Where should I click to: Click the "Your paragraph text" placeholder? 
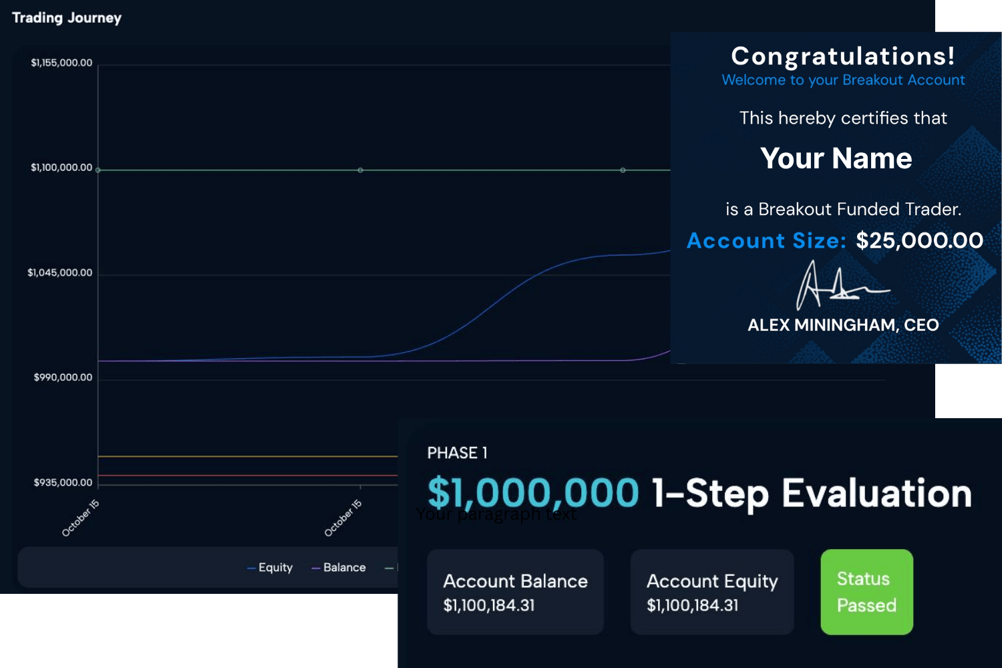coord(496,514)
